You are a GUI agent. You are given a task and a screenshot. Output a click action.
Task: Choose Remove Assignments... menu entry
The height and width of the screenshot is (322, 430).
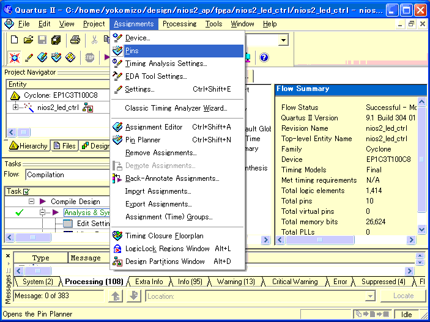[177, 153]
